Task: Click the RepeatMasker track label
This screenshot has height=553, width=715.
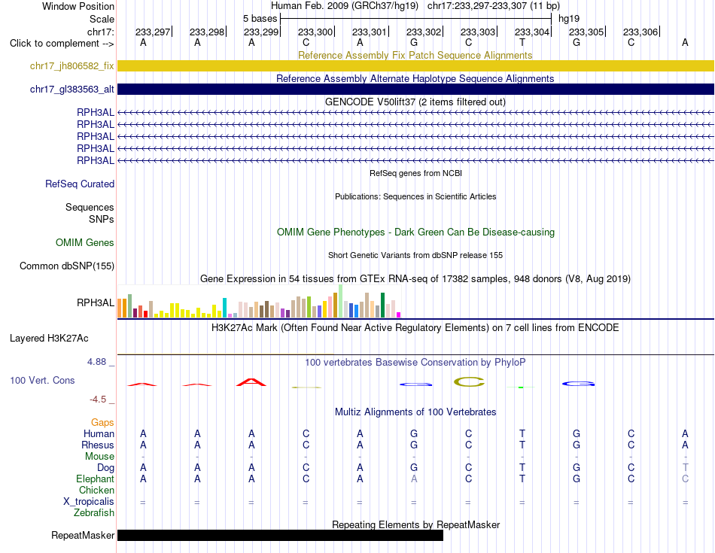Action: [83, 535]
